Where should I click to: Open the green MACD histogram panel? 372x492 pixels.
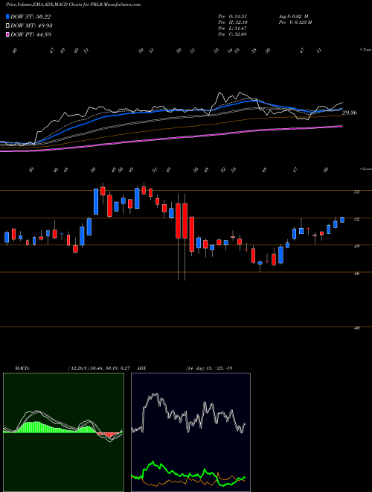[63, 432]
